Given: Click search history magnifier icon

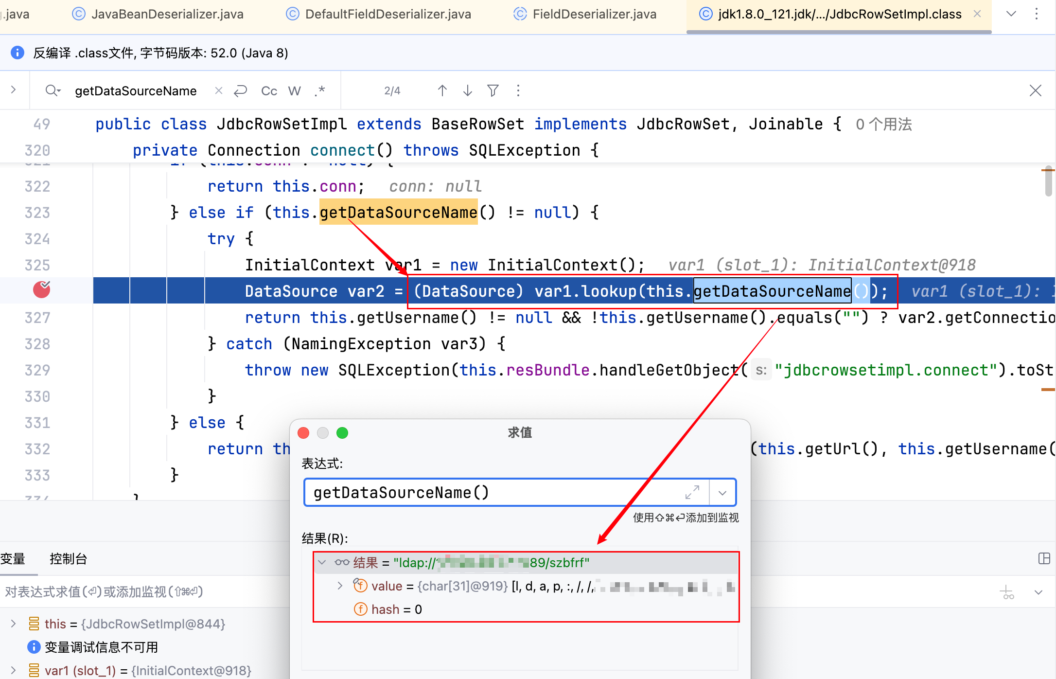Looking at the screenshot, I should (53, 91).
